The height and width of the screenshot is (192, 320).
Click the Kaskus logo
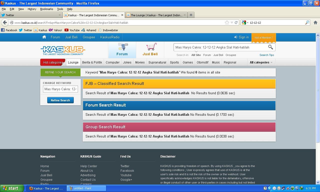tap(63, 50)
